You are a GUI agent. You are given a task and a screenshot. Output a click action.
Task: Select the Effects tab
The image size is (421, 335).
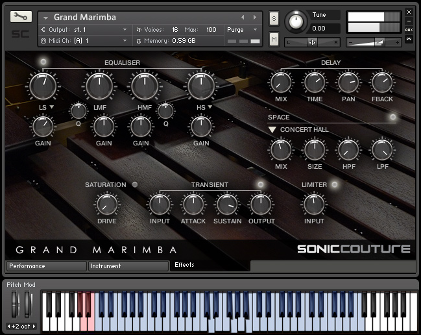[210, 265]
